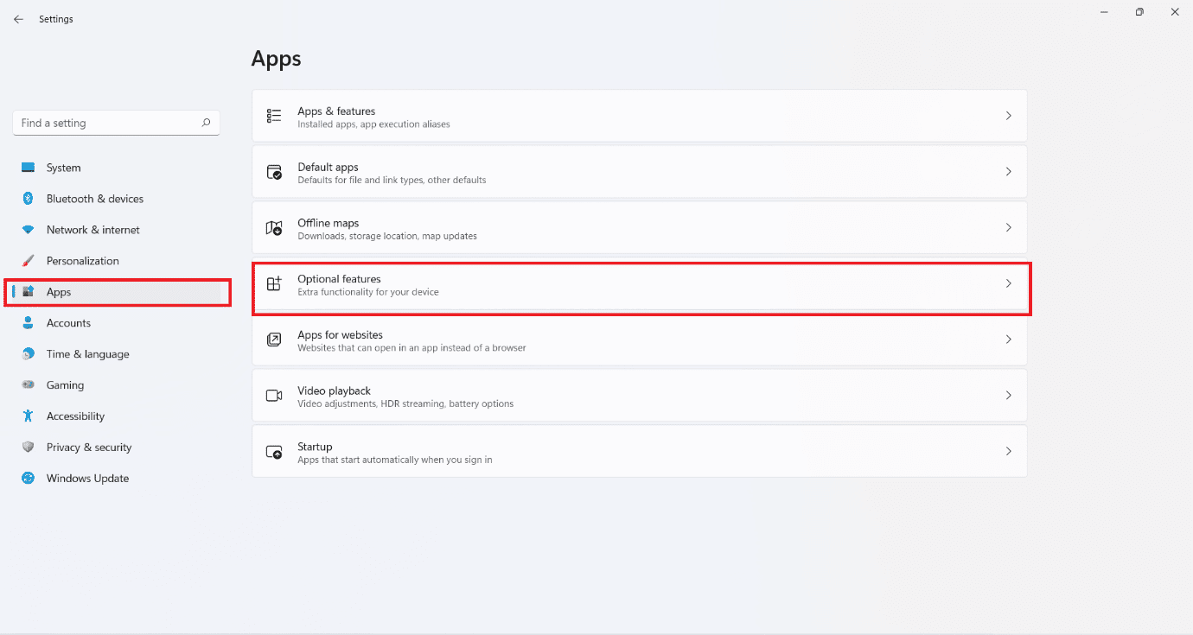This screenshot has height=635, width=1193.
Task: Expand Video playback chevron
Action: pos(1008,395)
